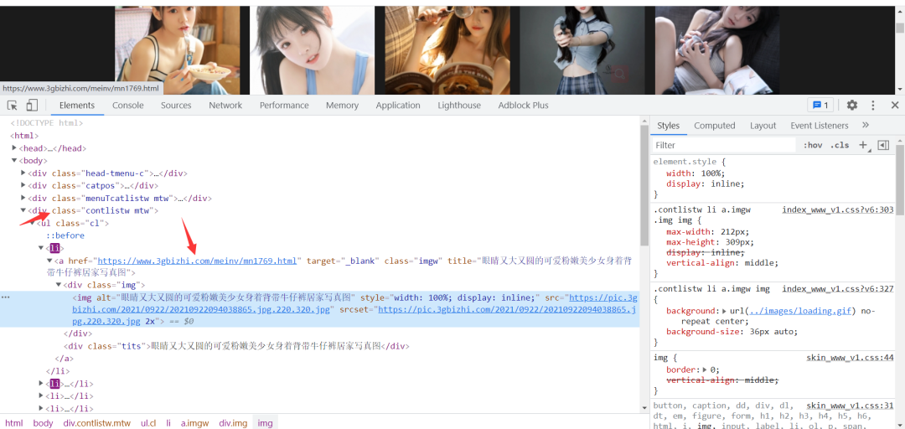
Task: Switch to the Console tab
Action: click(128, 105)
